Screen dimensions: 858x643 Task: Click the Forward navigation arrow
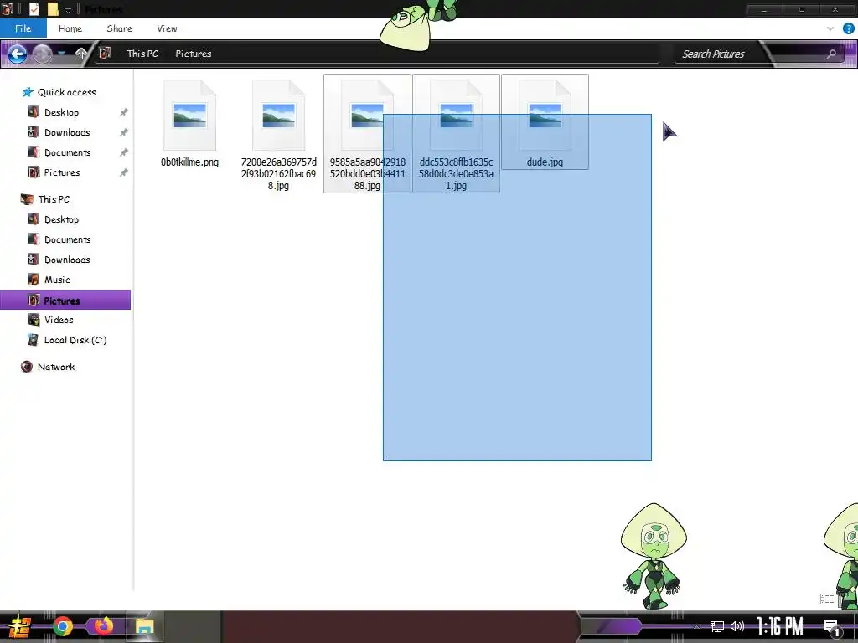tap(42, 54)
